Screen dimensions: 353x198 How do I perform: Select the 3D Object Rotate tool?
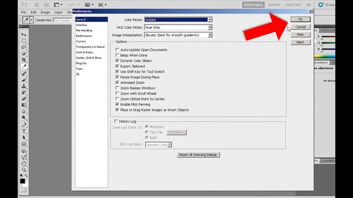tap(24, 151)
